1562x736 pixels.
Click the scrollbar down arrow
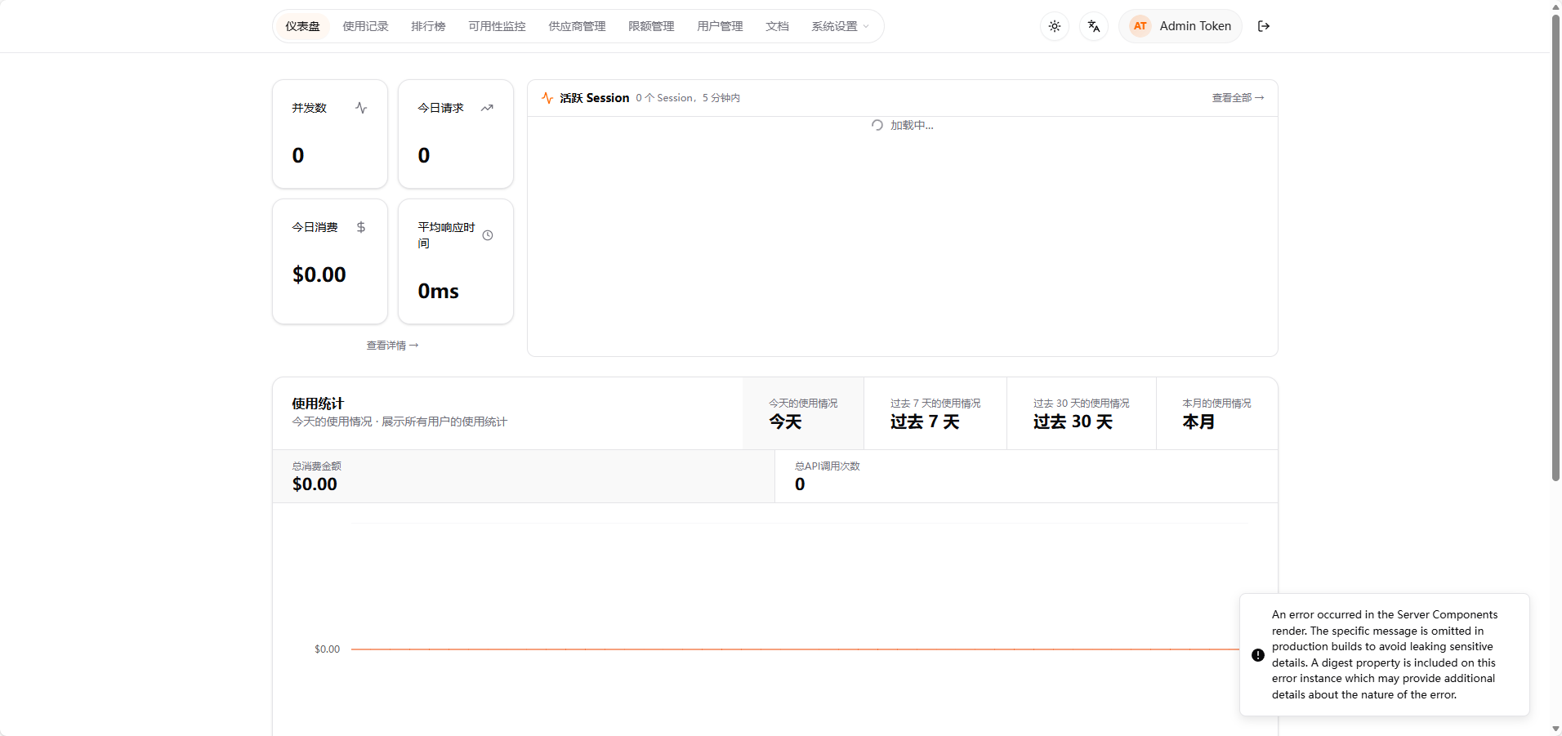pyautogui.click(x=1555, y=729)
